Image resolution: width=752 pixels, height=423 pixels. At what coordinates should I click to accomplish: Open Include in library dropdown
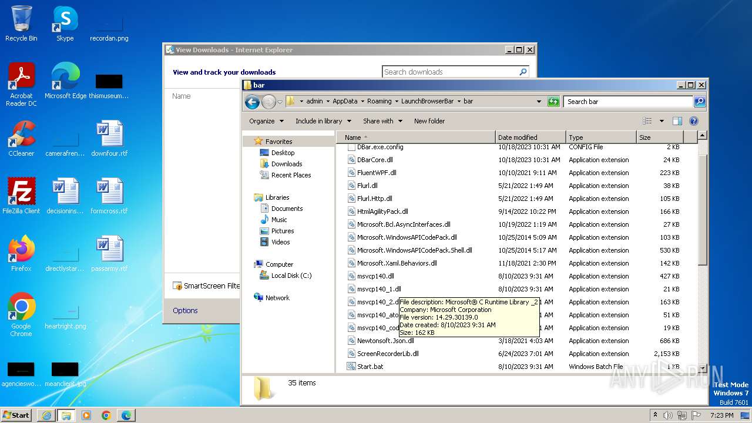point(323,121)
